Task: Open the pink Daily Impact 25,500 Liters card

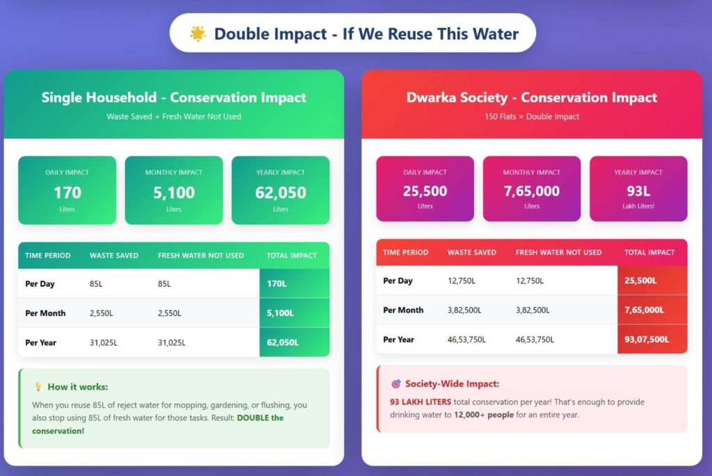Action: coord(425,189)
